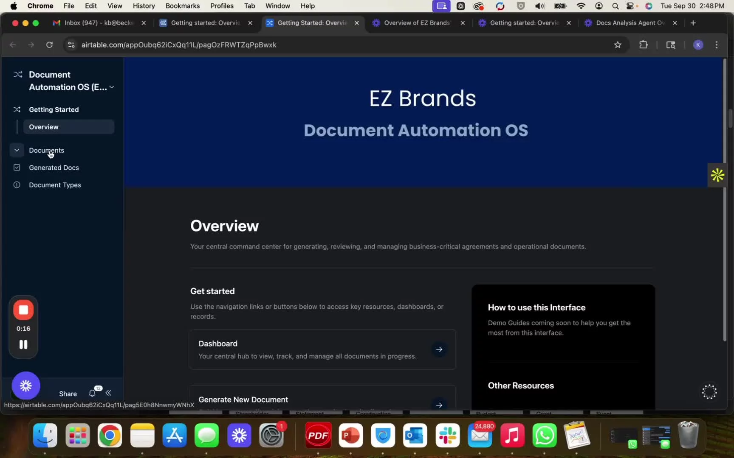This screenshot has height=458, width=734.
Task: Stop the screen recording
Action: 23,310
